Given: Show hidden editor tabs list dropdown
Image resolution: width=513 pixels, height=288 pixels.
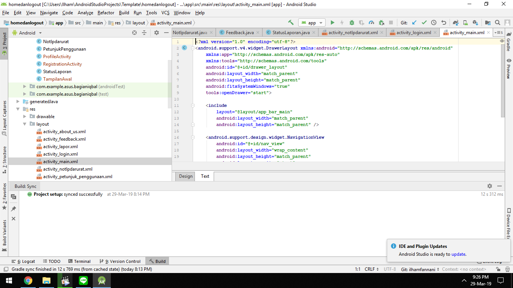Looking at the screenshot, I should [x=499, y=33].
